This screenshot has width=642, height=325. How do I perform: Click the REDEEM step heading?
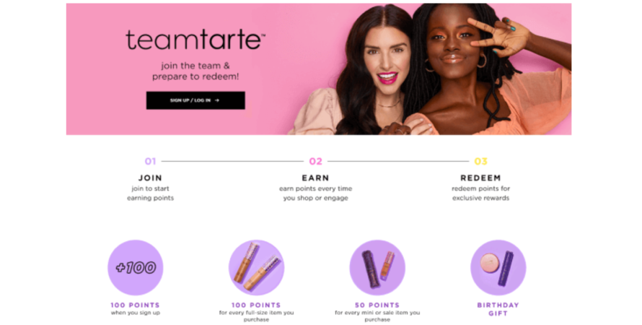click(x=480, y=178)
